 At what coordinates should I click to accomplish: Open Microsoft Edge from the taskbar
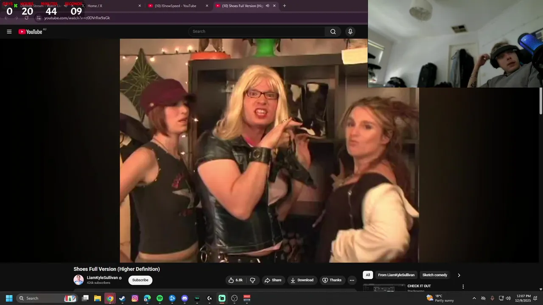[147, 298]
